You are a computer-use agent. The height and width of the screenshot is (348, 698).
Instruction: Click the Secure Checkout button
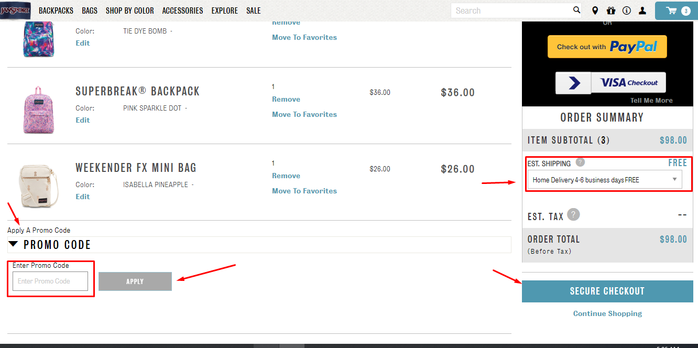pos(607,291)
